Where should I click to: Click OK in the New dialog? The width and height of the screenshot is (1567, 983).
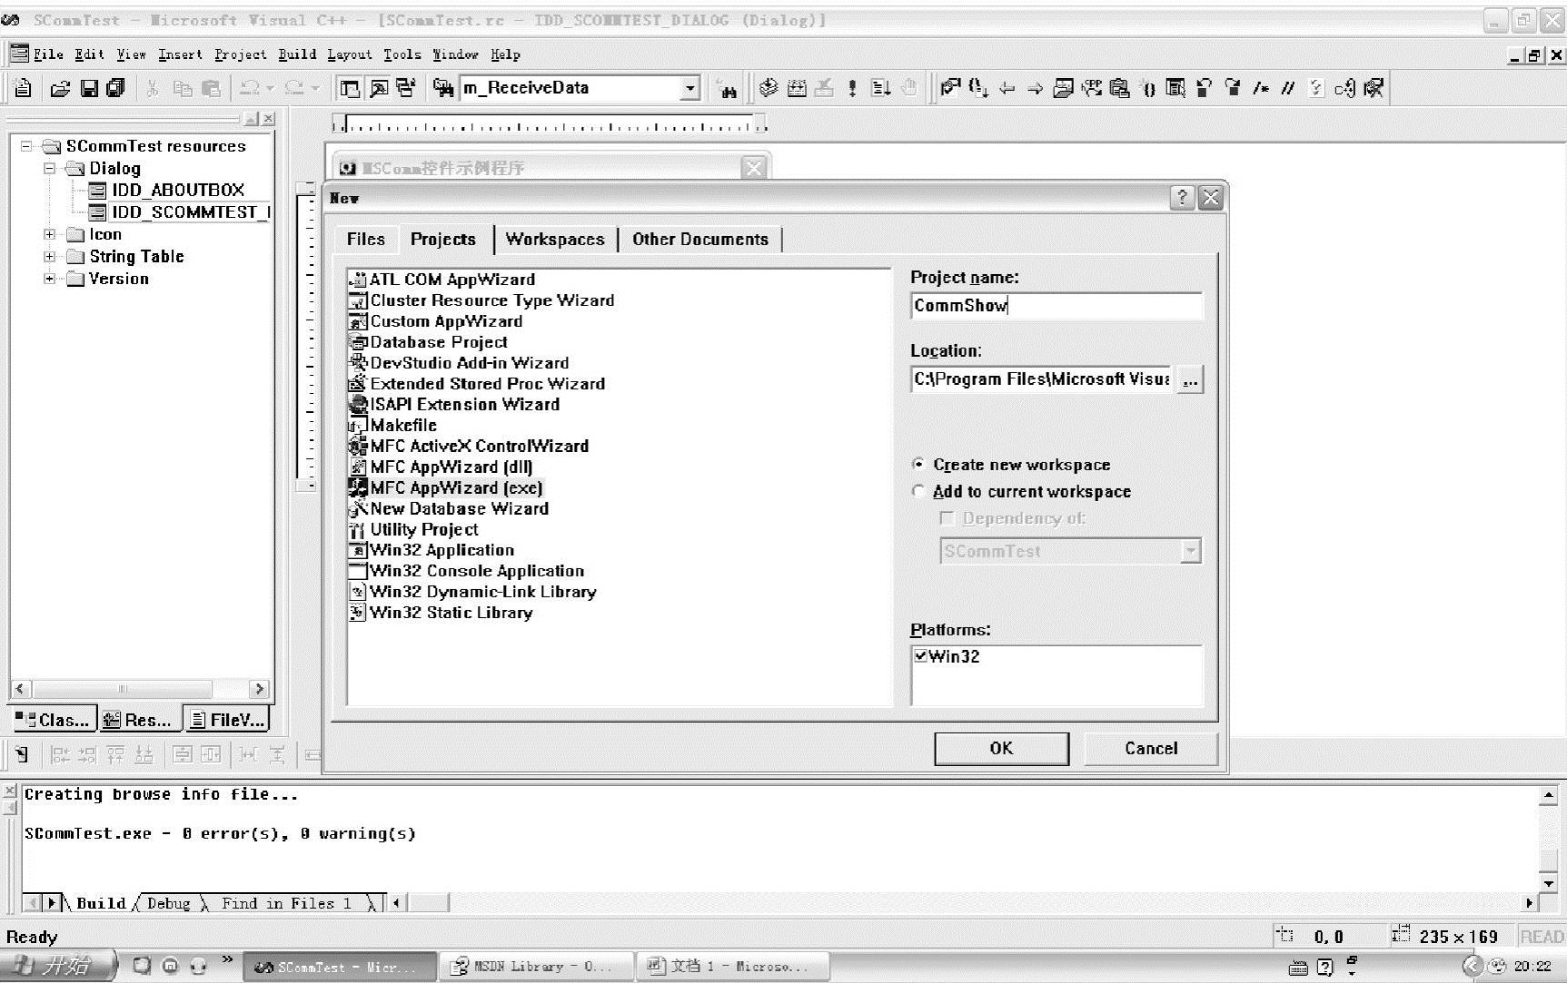[x=1001, y=748]
